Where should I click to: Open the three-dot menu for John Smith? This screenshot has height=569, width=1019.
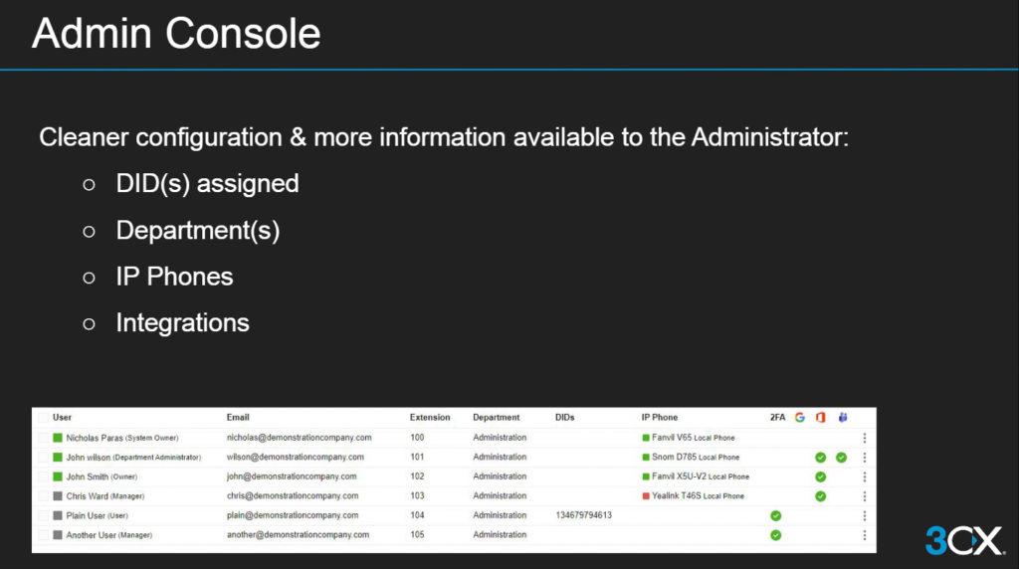pyautogui.click(x=864, y=476)
